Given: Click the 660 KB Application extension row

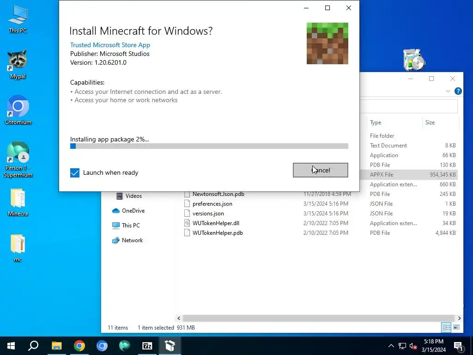Looking at the screenshot, I should (x=409, y=184).
